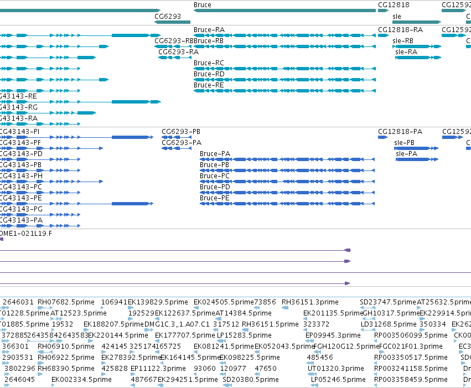Screen dimensions: 471x388
Task: Open EST LD31268.5prime
Action: point(389,324)
